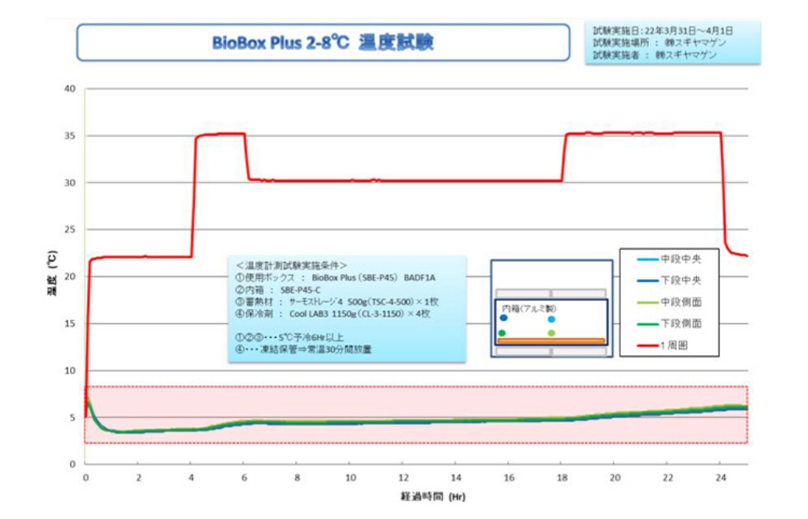Click the red '1 周囲' legend line
Screen dimensions: 808x519
point(648,345)
